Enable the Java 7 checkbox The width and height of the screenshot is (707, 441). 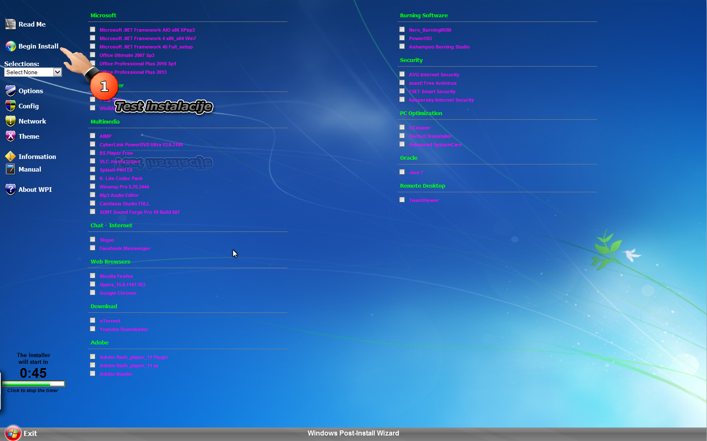402,172
